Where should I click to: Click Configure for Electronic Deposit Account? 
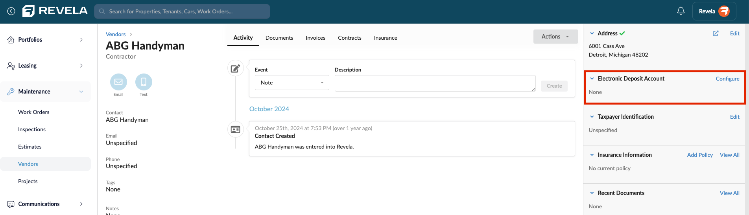coord(727,79)
